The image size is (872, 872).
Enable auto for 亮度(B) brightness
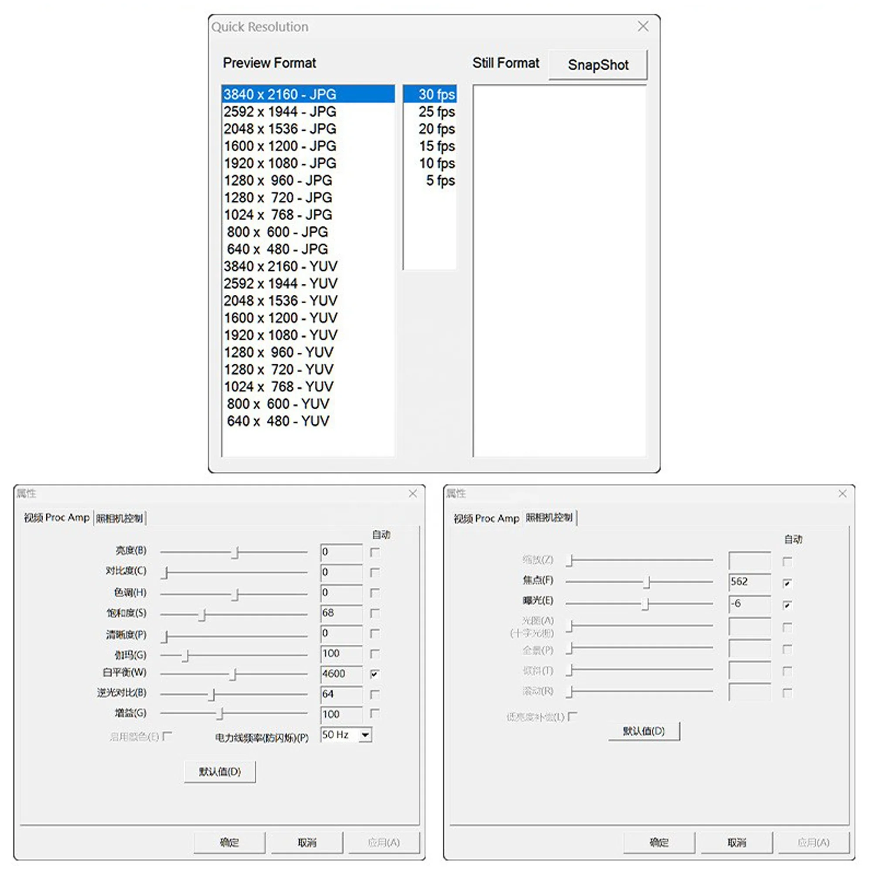pyautogui.click(x=374, y=552)
